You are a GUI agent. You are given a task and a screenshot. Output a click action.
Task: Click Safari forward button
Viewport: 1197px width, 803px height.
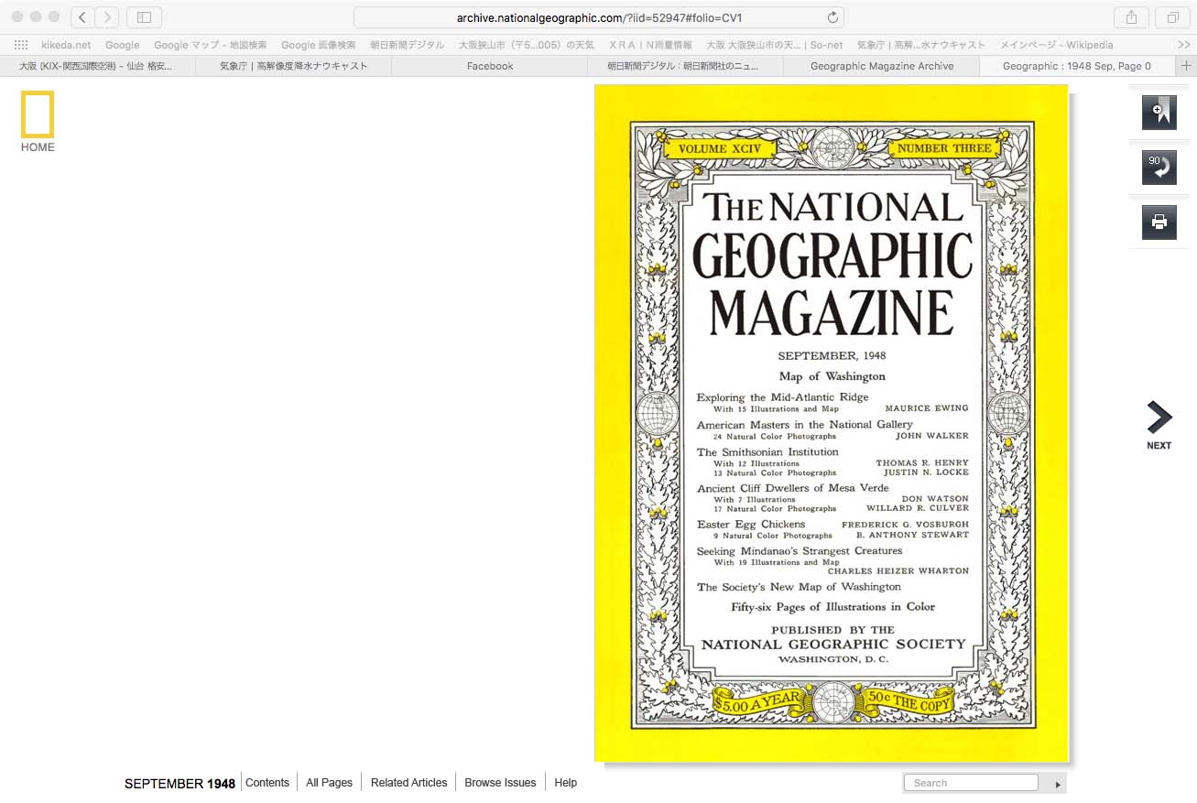107,16
